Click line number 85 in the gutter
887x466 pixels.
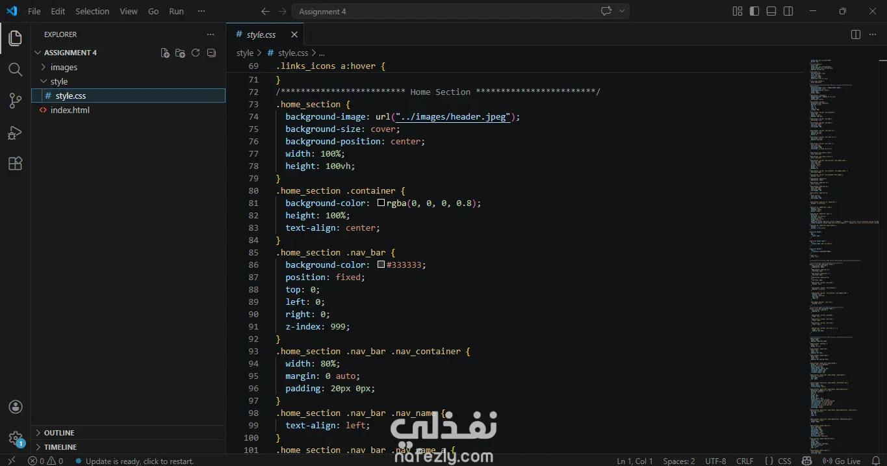coord(253,253)
